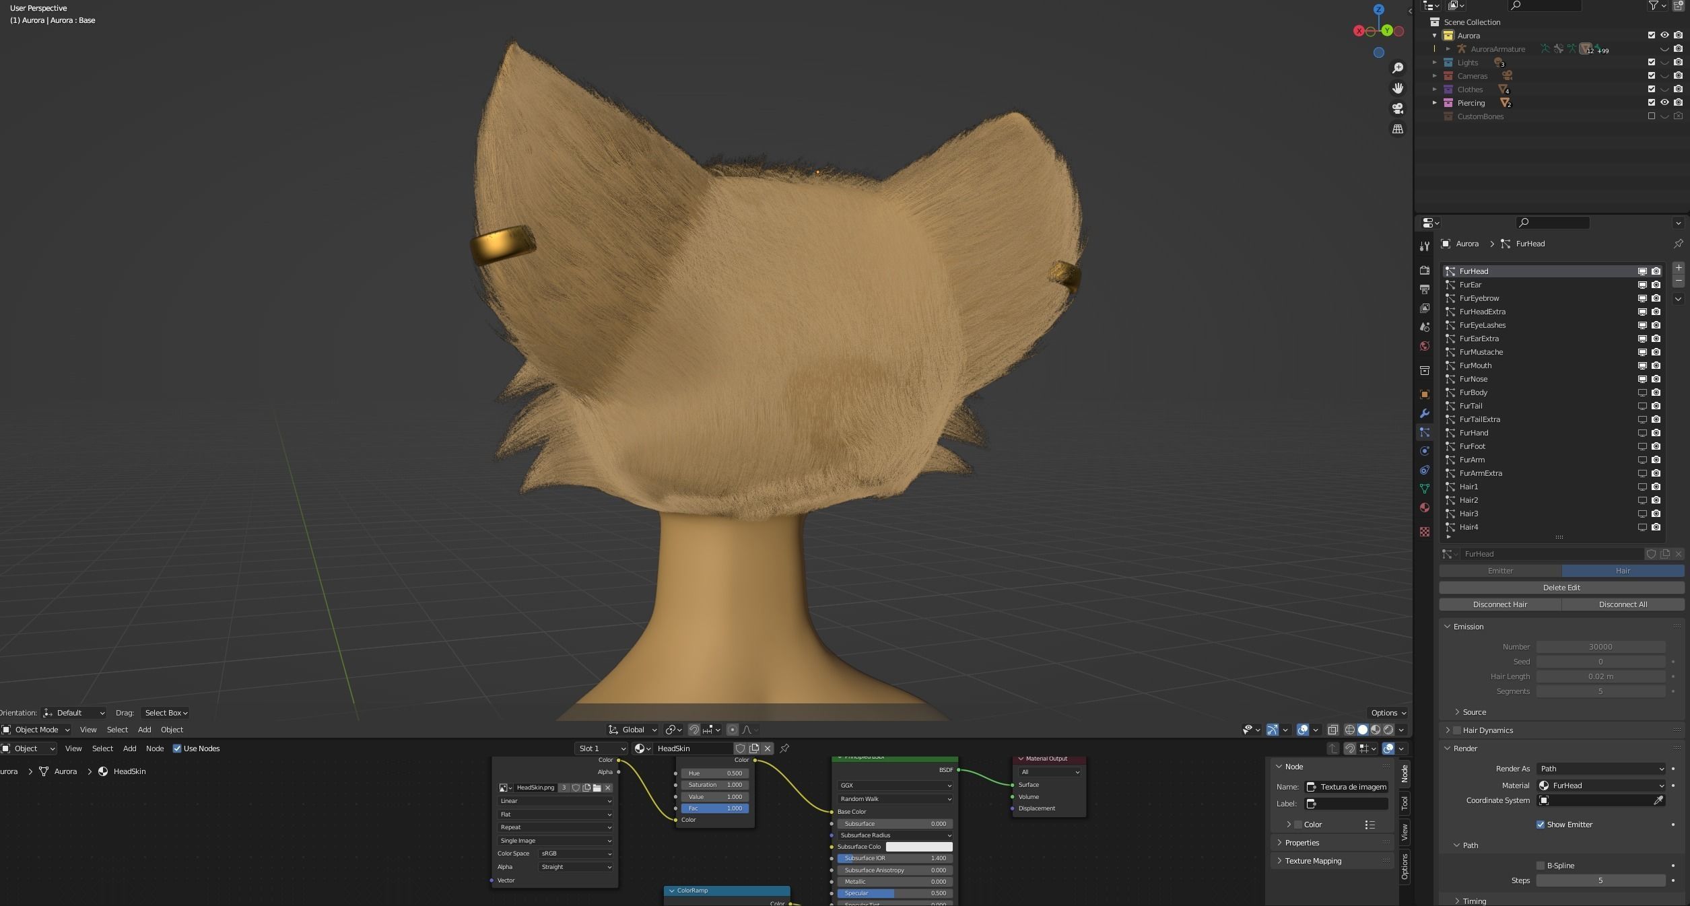Open the Texture properties checker tab
The image size is (1690, 906).
coord(1424,532)
